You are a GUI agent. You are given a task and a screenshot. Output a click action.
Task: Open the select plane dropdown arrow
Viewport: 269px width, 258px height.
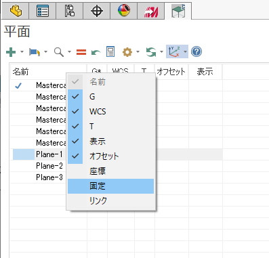46,52
